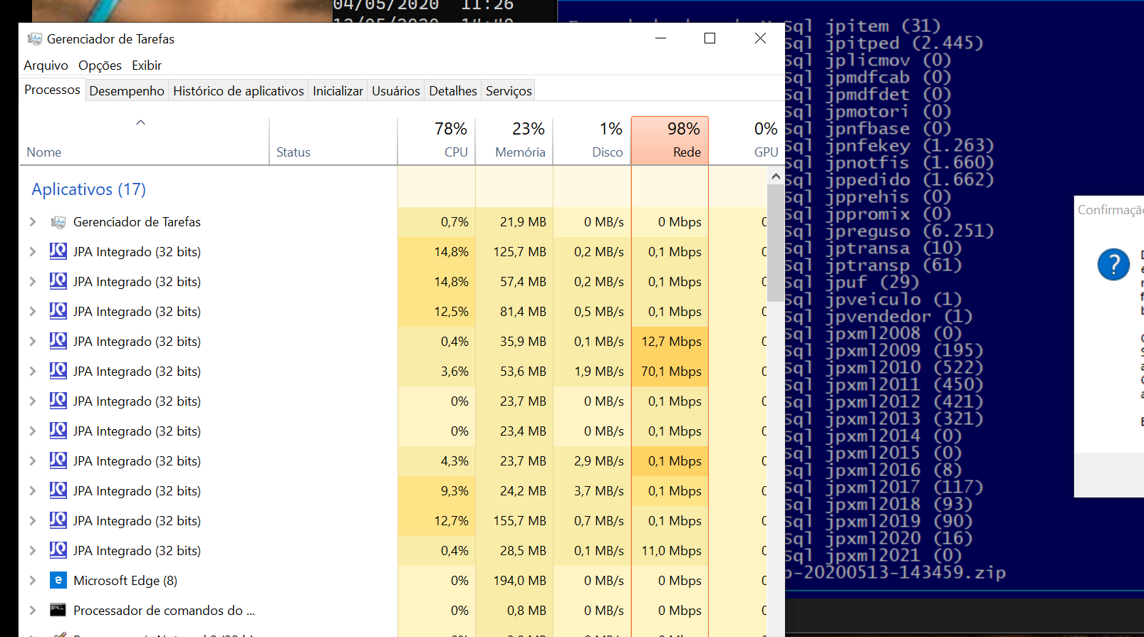Click 'jpitped (2.445)' line in the console window

[904, 43]
